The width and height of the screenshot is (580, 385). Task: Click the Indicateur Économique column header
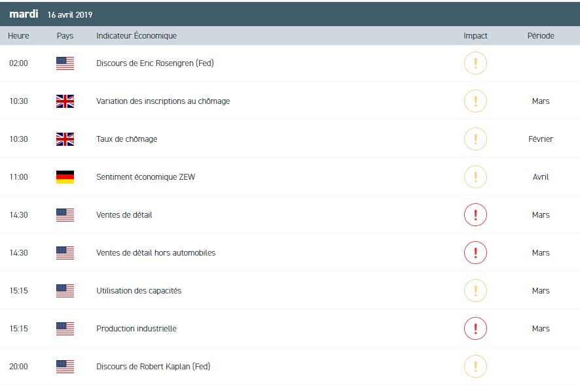(136, 36)
